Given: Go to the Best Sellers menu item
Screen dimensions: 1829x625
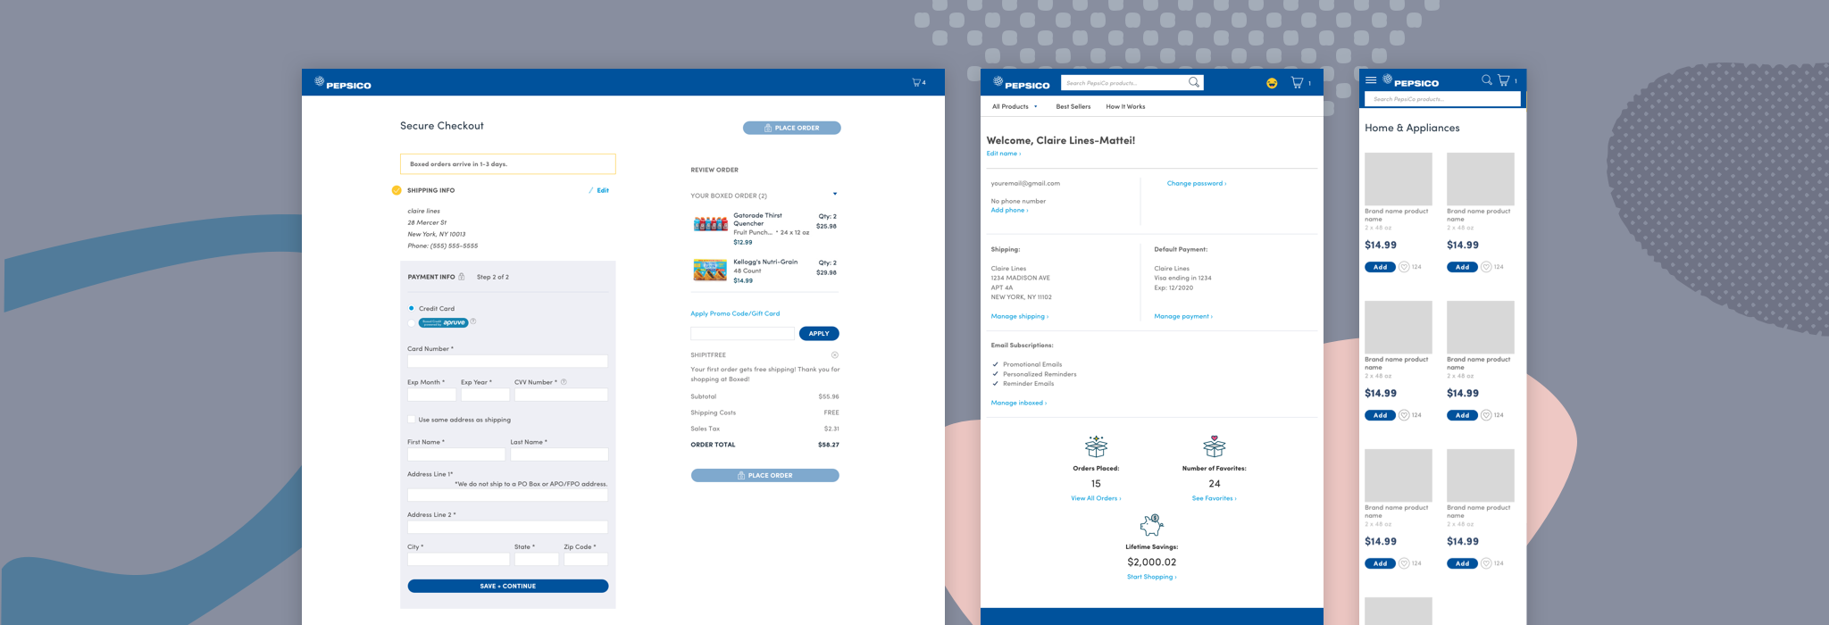Looking at the screenshot, I should tap(1073, 106).
